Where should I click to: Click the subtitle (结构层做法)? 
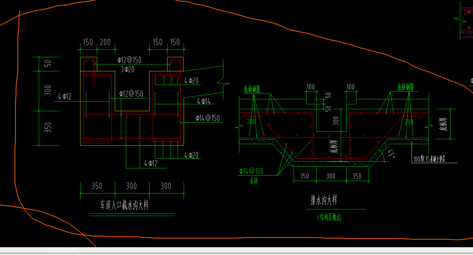pyautogui.click(x=330, y=217)
